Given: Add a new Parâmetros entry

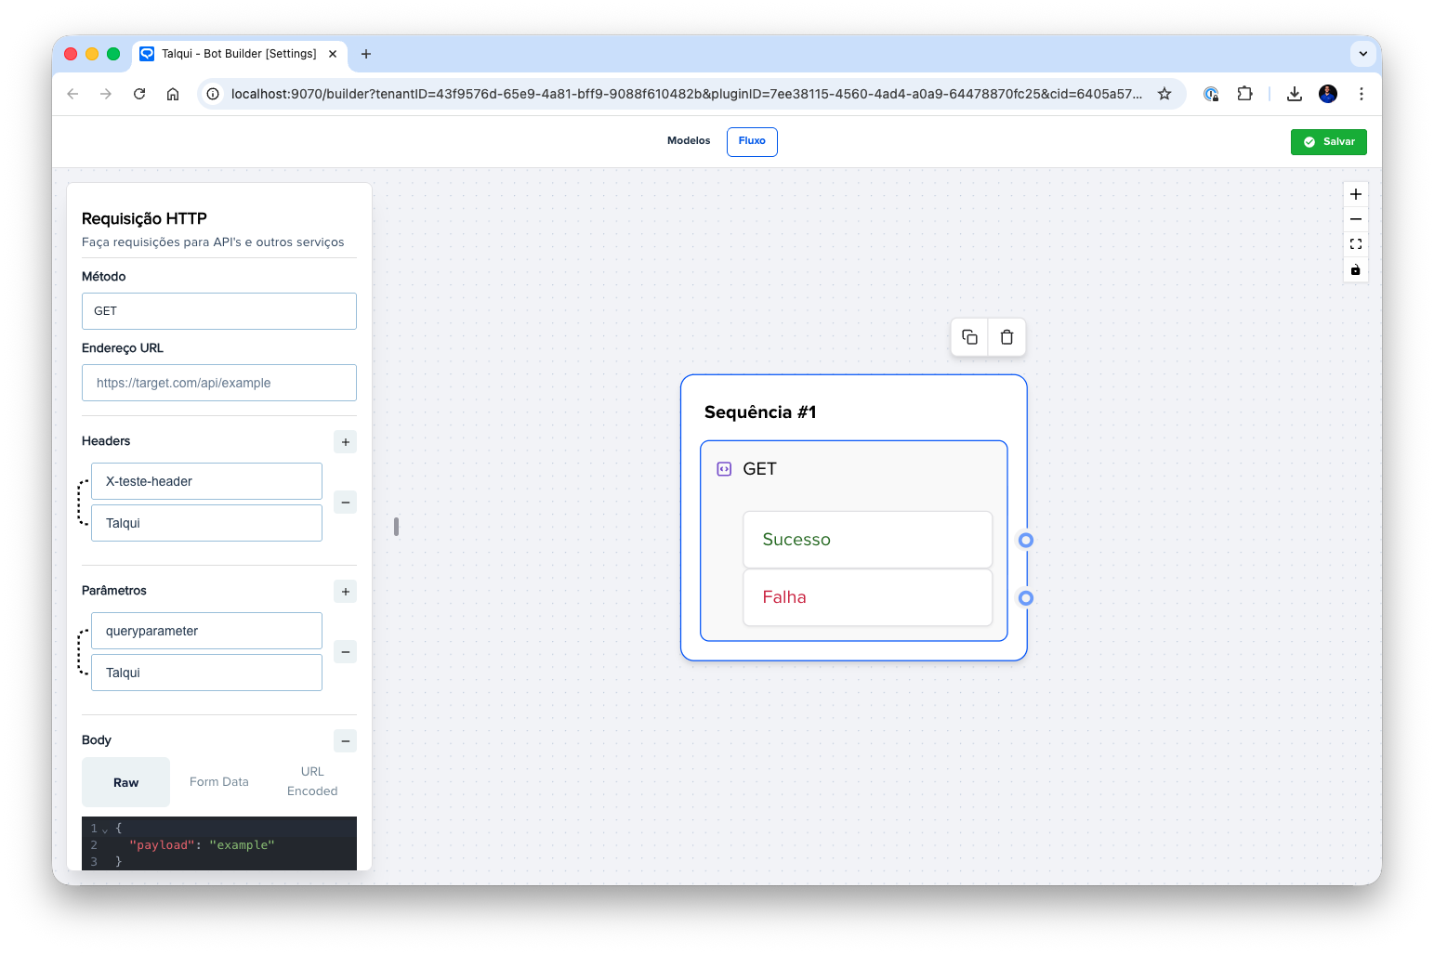Looking at the screenshot, I should [x=346, y=592].
